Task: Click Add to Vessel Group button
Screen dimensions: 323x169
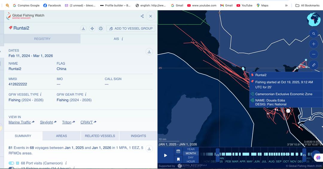Action: [131, 28]
